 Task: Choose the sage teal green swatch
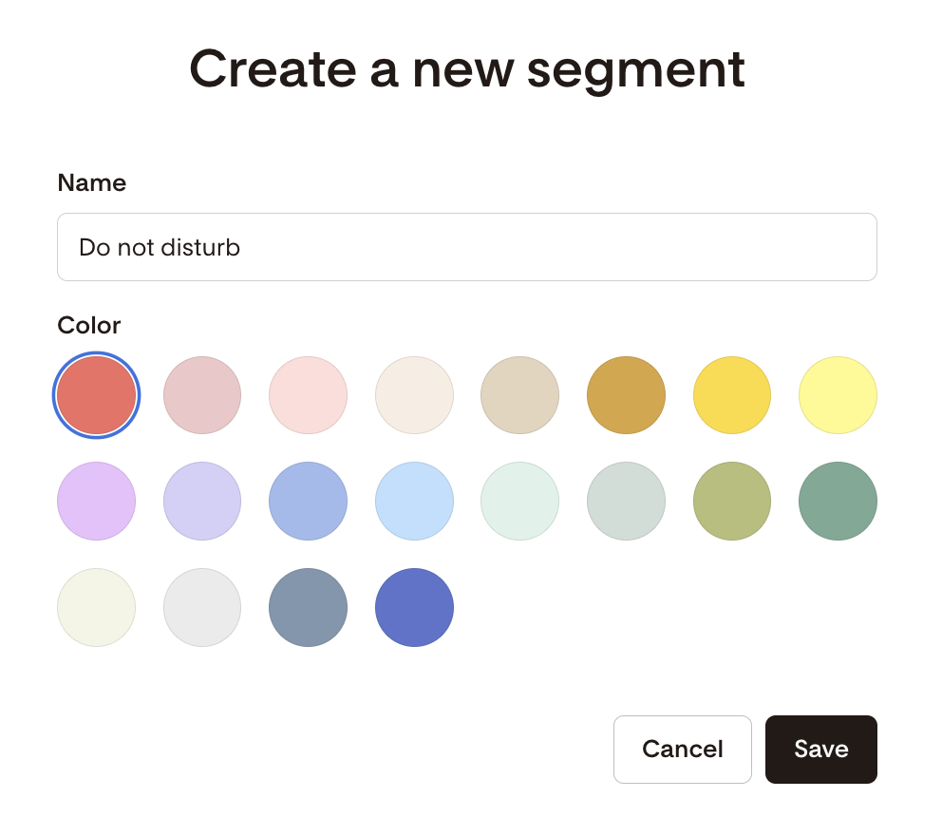pos(838,501)
